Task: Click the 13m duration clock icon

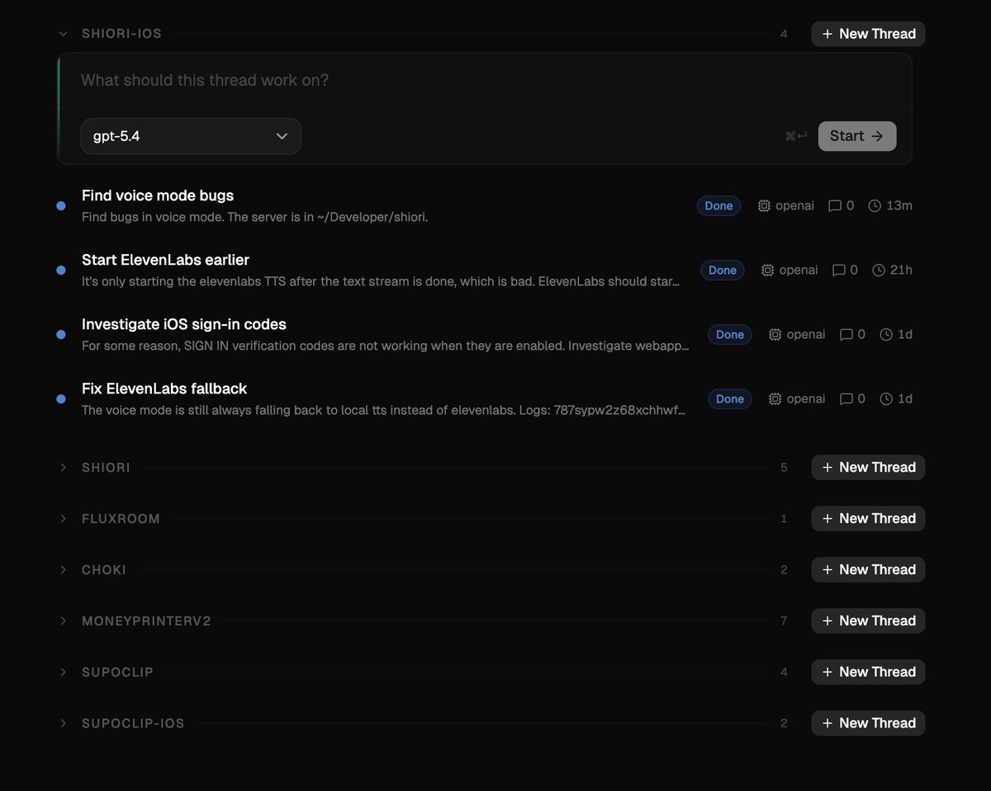Action: pyautogui.click(x=874, y=205)
